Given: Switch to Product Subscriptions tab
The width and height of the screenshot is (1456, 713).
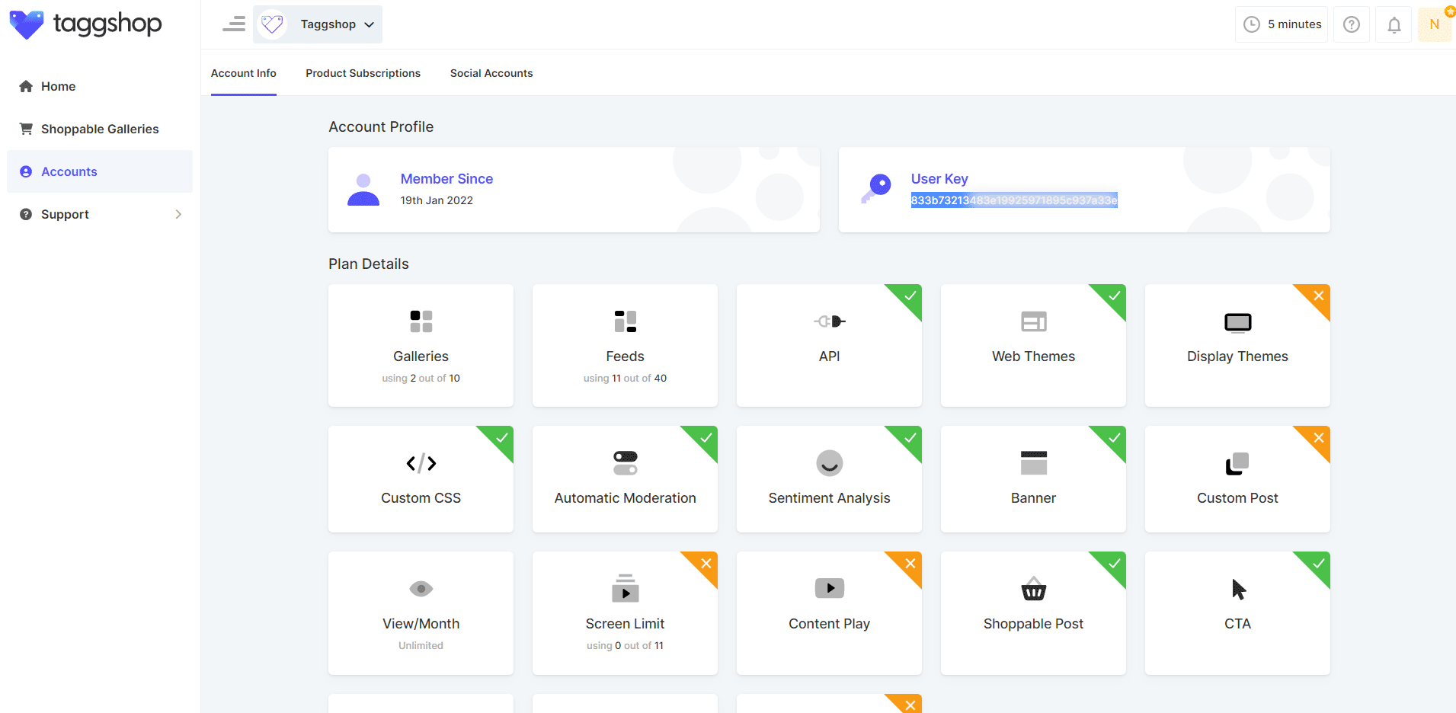Looking at the screenshot, I should click(363, 73).
